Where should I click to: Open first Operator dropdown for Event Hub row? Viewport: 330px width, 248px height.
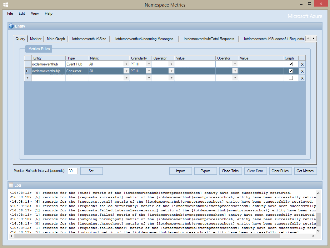[x=171, y=64]
